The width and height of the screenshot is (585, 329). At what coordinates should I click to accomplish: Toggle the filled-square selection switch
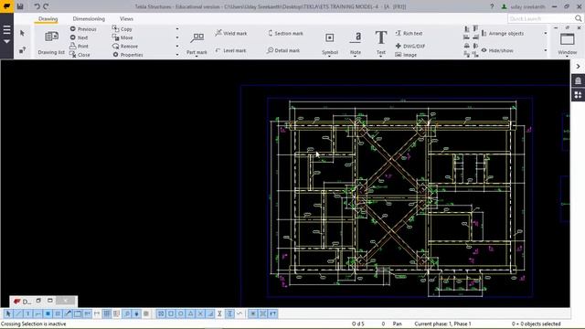tap(48, 313)
